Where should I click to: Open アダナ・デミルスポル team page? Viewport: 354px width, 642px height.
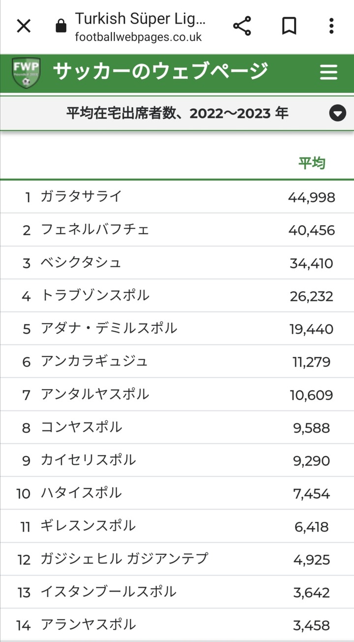[x=109, y=329]
